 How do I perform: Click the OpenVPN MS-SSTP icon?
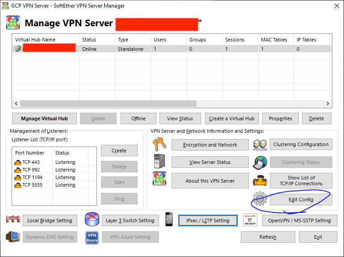point(250,220)
